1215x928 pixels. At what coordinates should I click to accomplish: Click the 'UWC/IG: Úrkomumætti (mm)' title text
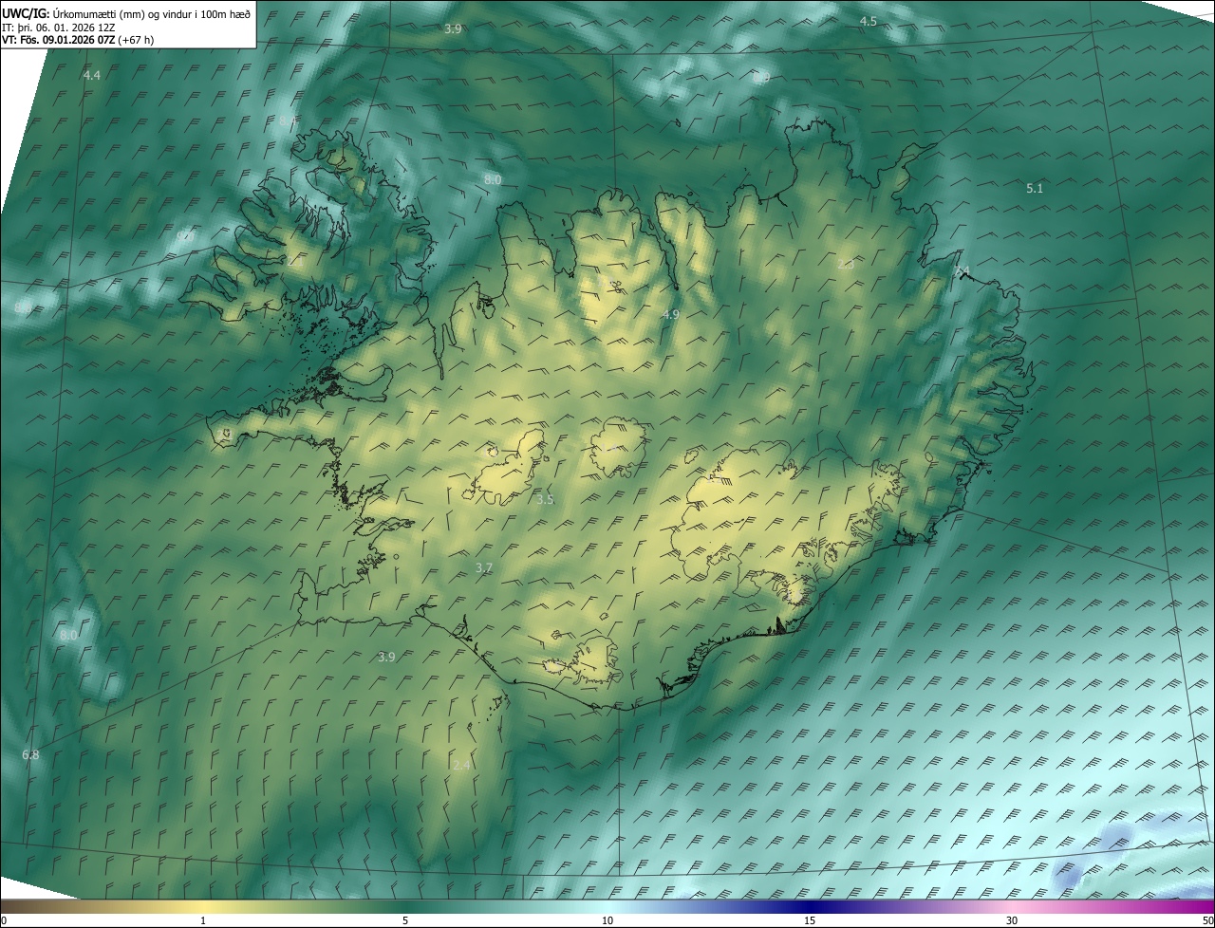126,13
